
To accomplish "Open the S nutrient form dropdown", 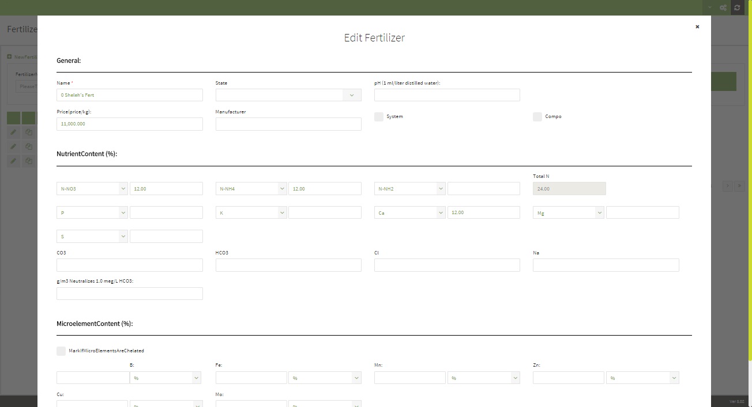I will [92, 237].
